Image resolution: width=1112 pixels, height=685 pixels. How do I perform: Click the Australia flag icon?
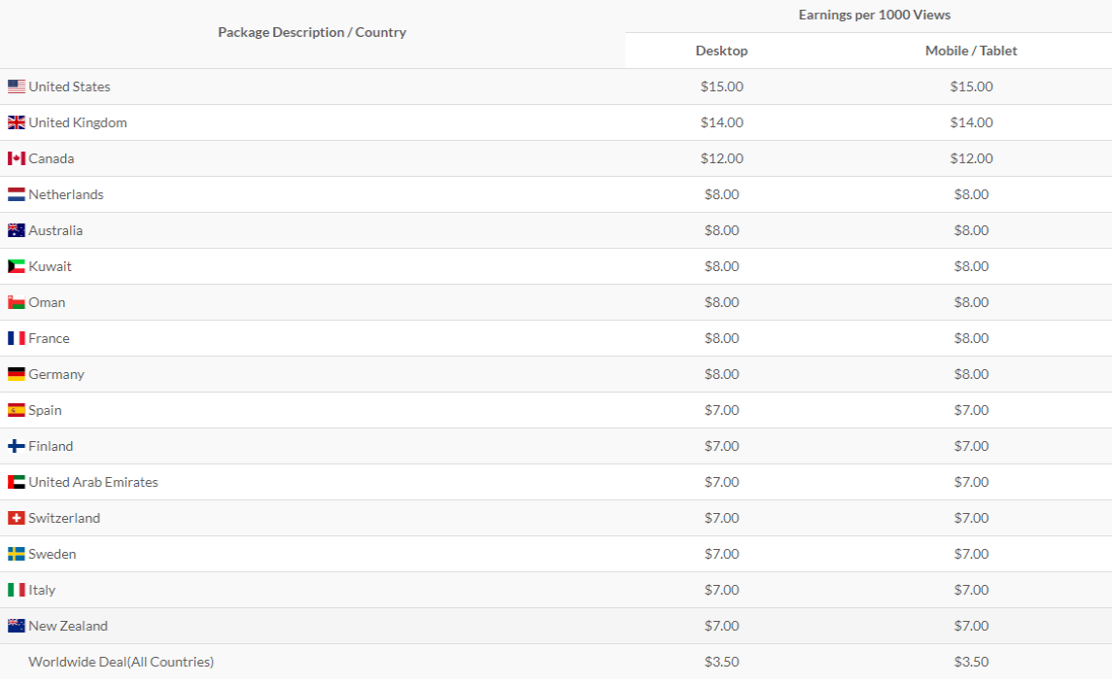click(x=17, y=230)
